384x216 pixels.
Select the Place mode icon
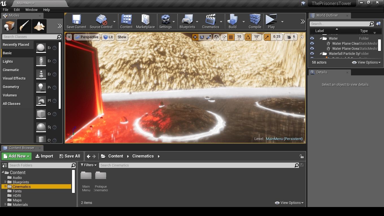click(x=9, y=26)
